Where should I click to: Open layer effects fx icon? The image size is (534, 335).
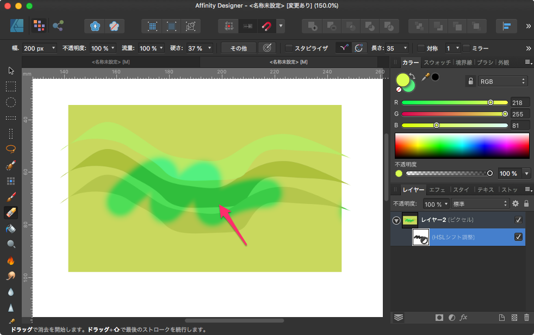click(x=464, y=318)
